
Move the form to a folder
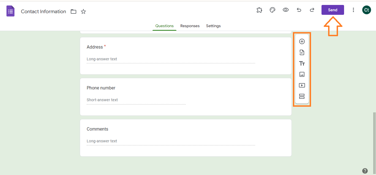click(x=73, y=12)
